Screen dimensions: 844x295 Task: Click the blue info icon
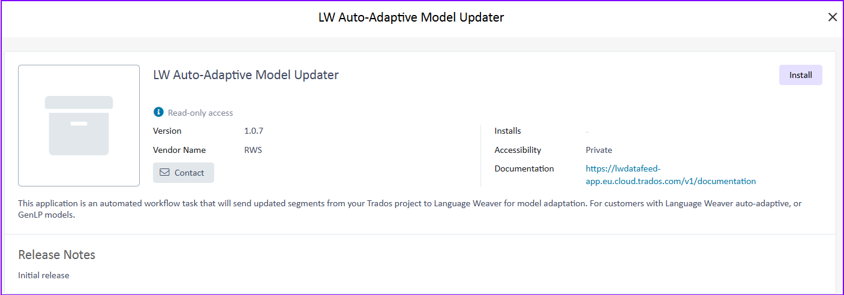[x=158, y=112]
